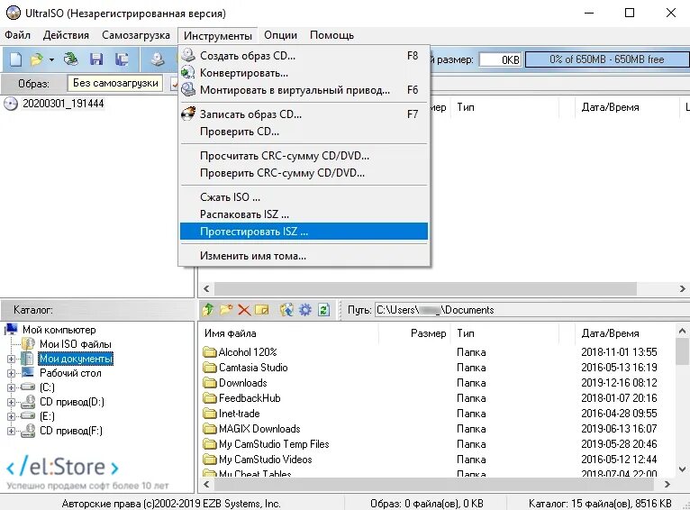The width and height of the screenshot is (690, 510).
Task: Select CD привод(D:) in catalog tree
Action: pos(72,402)
